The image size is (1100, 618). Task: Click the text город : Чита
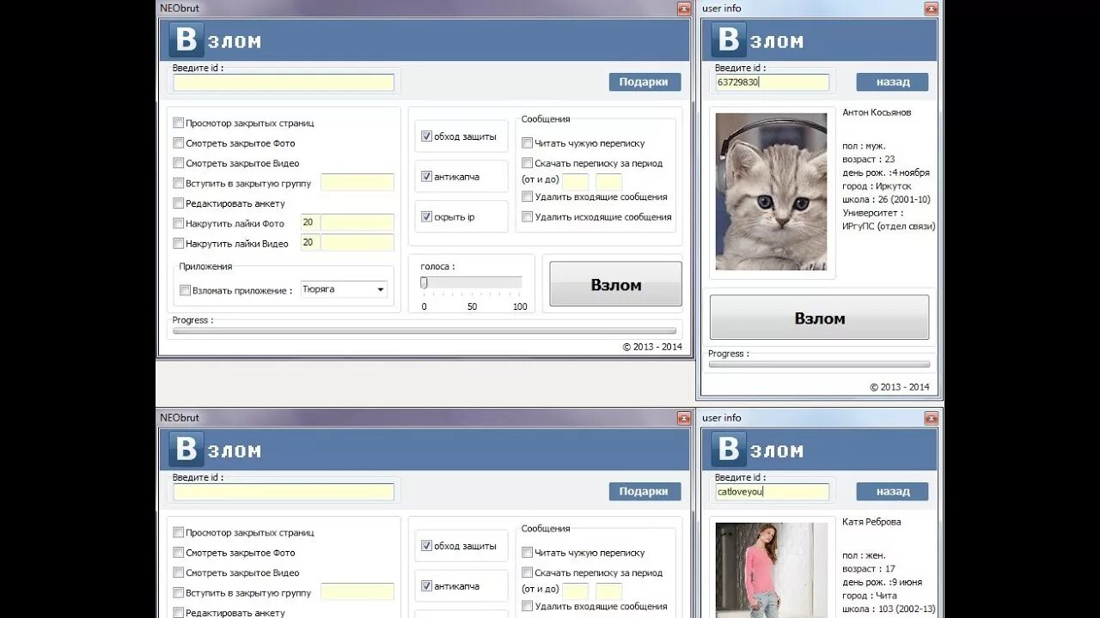tap(870, 595)
